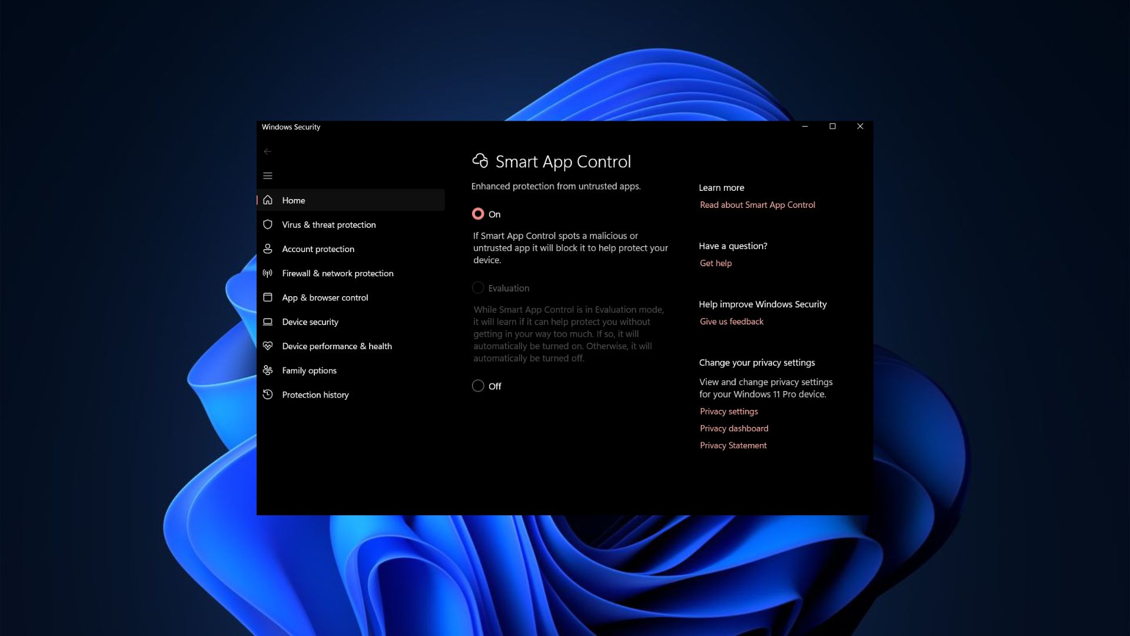Screen dimensions: 1130x636
Task: Click the App & browser control window icon
Action: (268, 297)
